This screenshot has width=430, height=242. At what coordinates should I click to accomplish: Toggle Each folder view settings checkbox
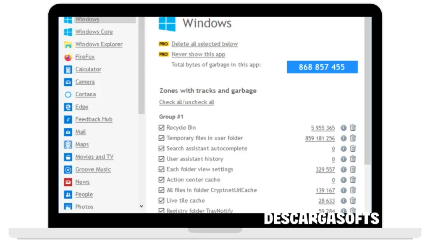[162, 169]
